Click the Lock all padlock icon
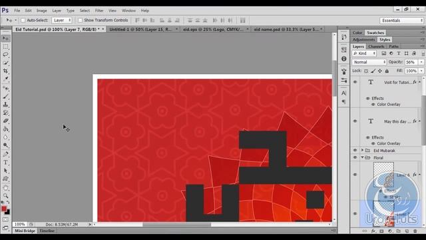Viewport: 426px width, 240px height. tap(387, 71)
